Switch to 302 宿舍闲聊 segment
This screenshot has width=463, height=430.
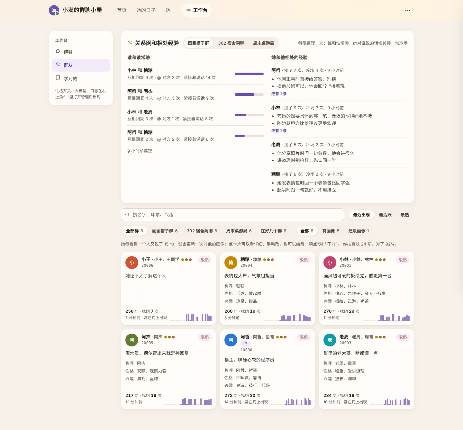(x=231, y=43)
